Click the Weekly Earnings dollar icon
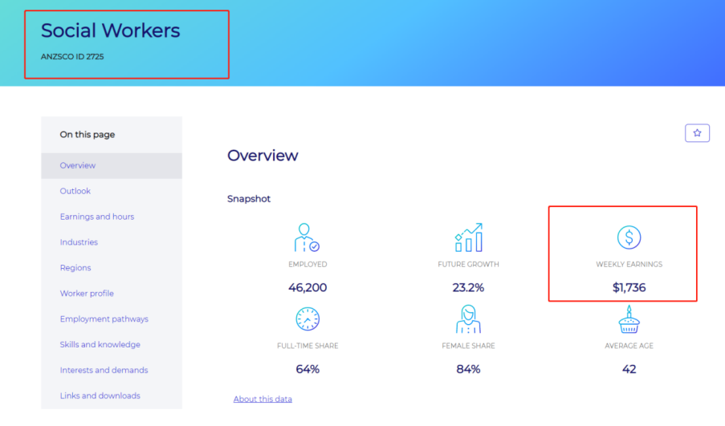Screen dimensions: 725x426 [629, 237]
